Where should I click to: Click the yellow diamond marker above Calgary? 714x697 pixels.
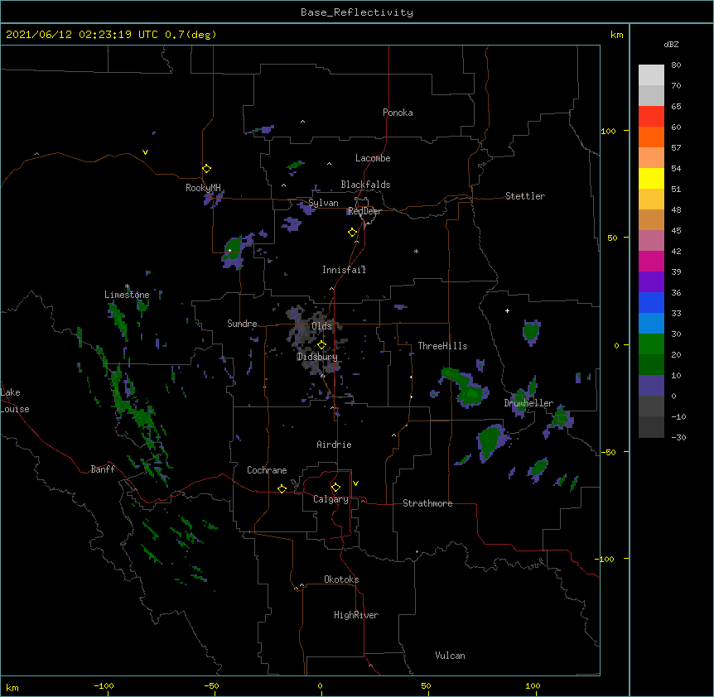[x=335, y=488]
